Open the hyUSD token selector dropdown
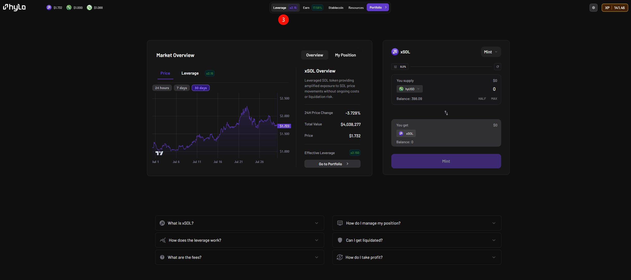 [x=409, y=89]
